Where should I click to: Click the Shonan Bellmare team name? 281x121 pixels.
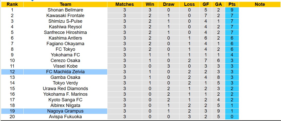tap(65, 10)
